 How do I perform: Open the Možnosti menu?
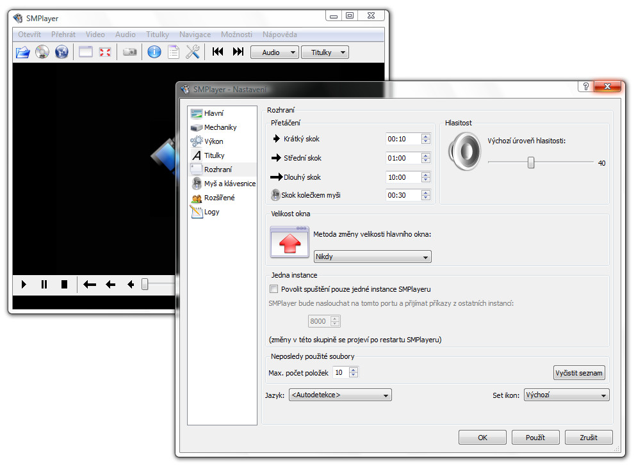pos(236,35)
